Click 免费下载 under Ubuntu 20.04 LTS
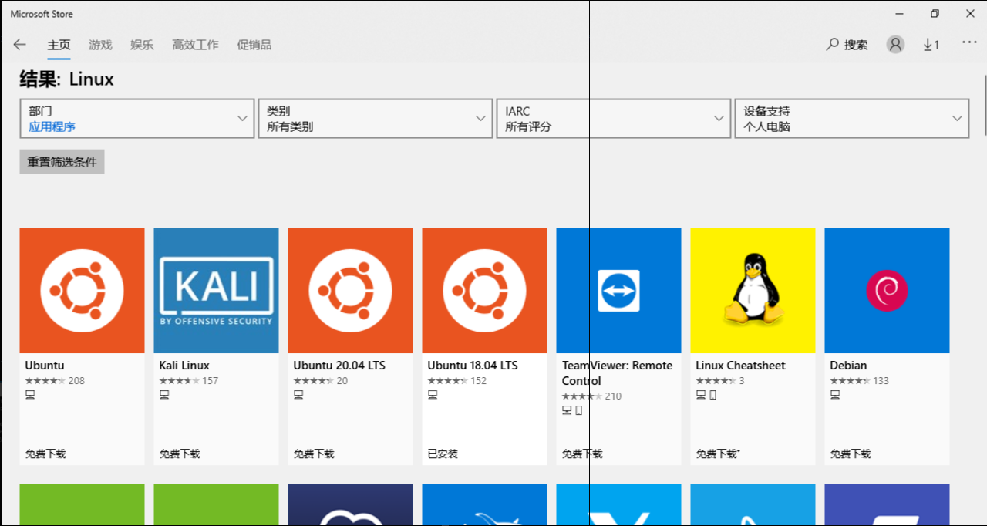This screenshot has height=526, width=987. click(x=314, y=454)
